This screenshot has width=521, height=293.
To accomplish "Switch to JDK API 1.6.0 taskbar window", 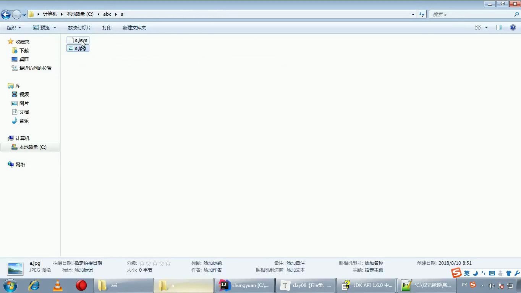I will [x=366, y=285].
